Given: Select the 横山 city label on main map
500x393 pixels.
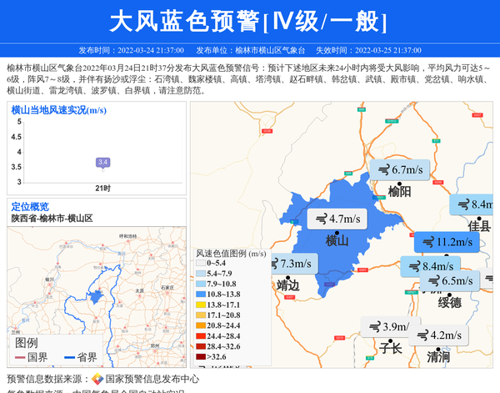Looking at the screenshot, I should point(337,240).
